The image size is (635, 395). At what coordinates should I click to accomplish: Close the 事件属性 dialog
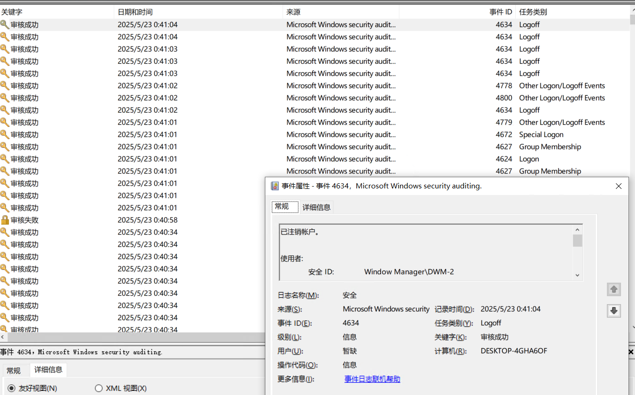pos(618,186)
